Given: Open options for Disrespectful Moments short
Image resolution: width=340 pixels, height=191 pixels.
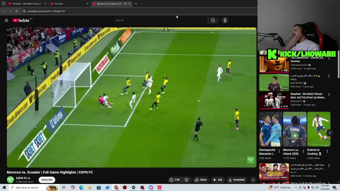Looking at the screenshot, I should (x=279, y=151).
